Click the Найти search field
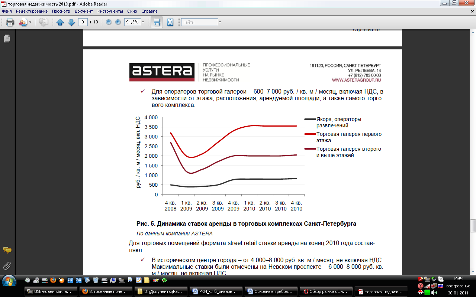This screenshot has height=297, width=476. coord(199,22)
